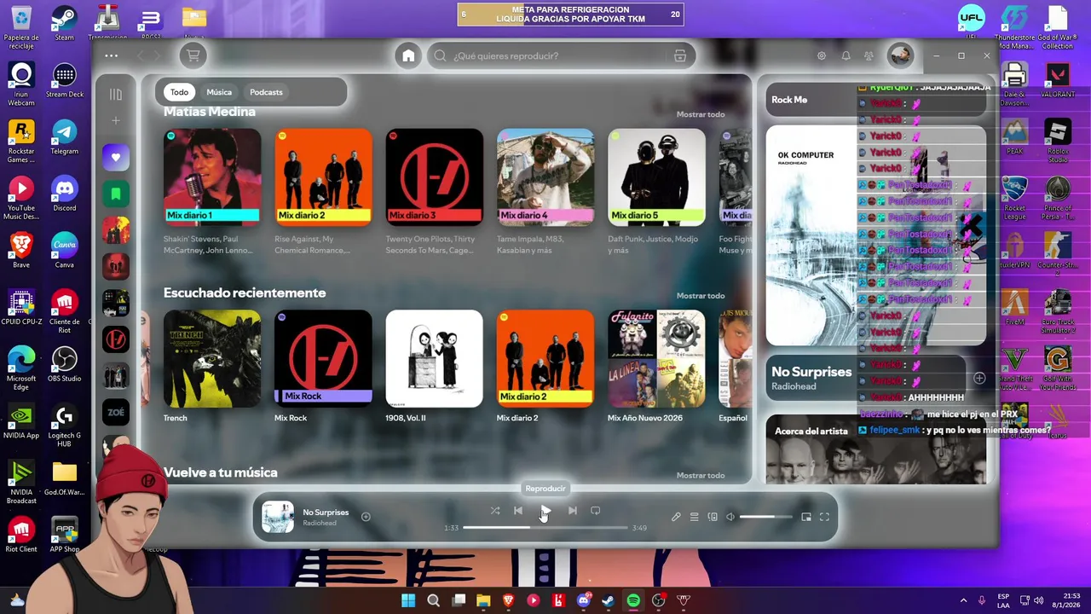Open the Friends activity icon
This screenshot has height=614, width=1091.
[869, 55]
